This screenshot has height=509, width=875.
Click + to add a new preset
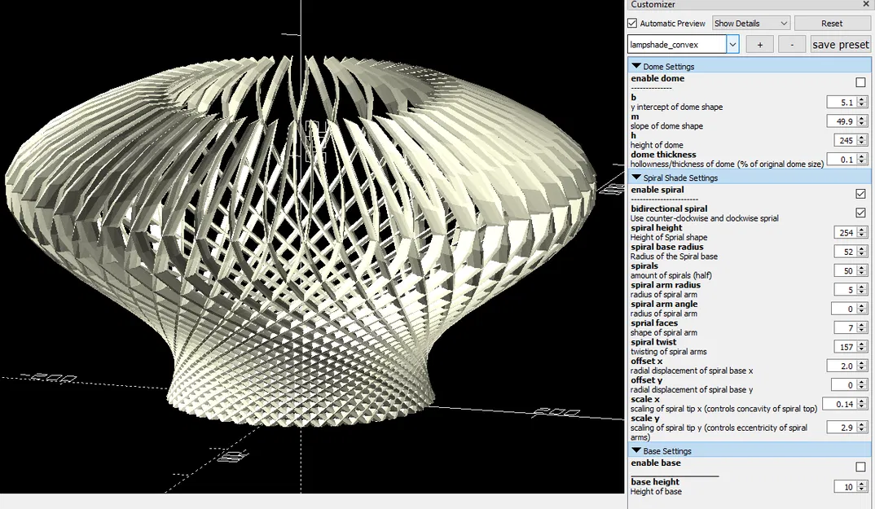point(759,44)
